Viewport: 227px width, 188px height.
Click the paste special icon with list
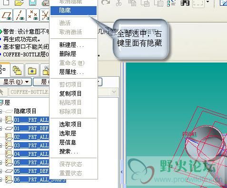[x=159, y=3]
